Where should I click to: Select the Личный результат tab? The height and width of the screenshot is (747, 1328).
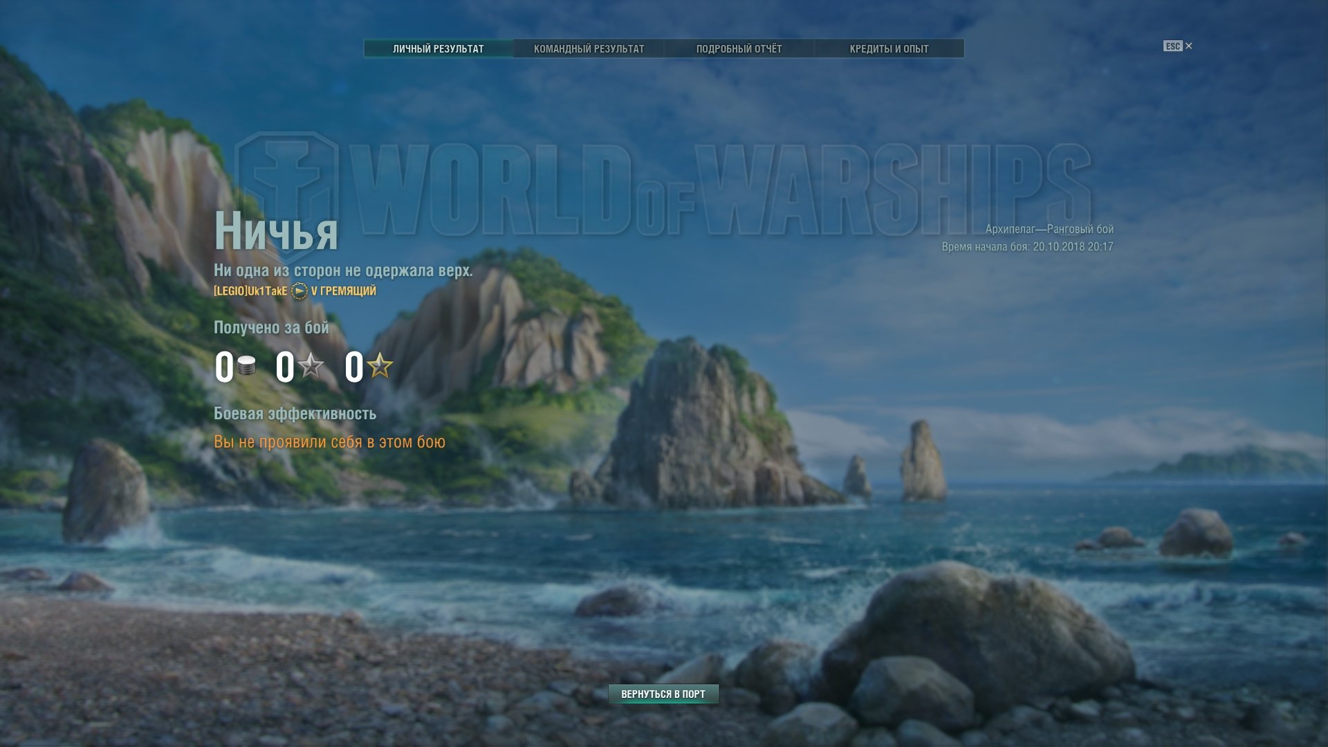pyautogui.click(x=439, y=48)
